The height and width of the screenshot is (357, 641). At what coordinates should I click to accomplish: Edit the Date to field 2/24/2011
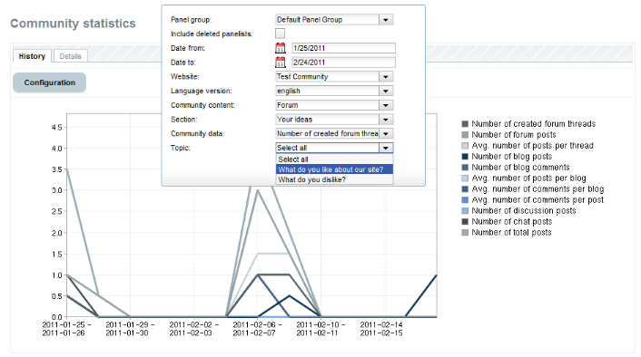343,63
